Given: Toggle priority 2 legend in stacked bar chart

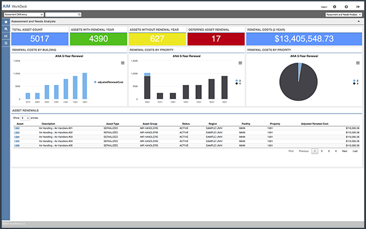Looking at the screenshot, I should tap(238, 81).
